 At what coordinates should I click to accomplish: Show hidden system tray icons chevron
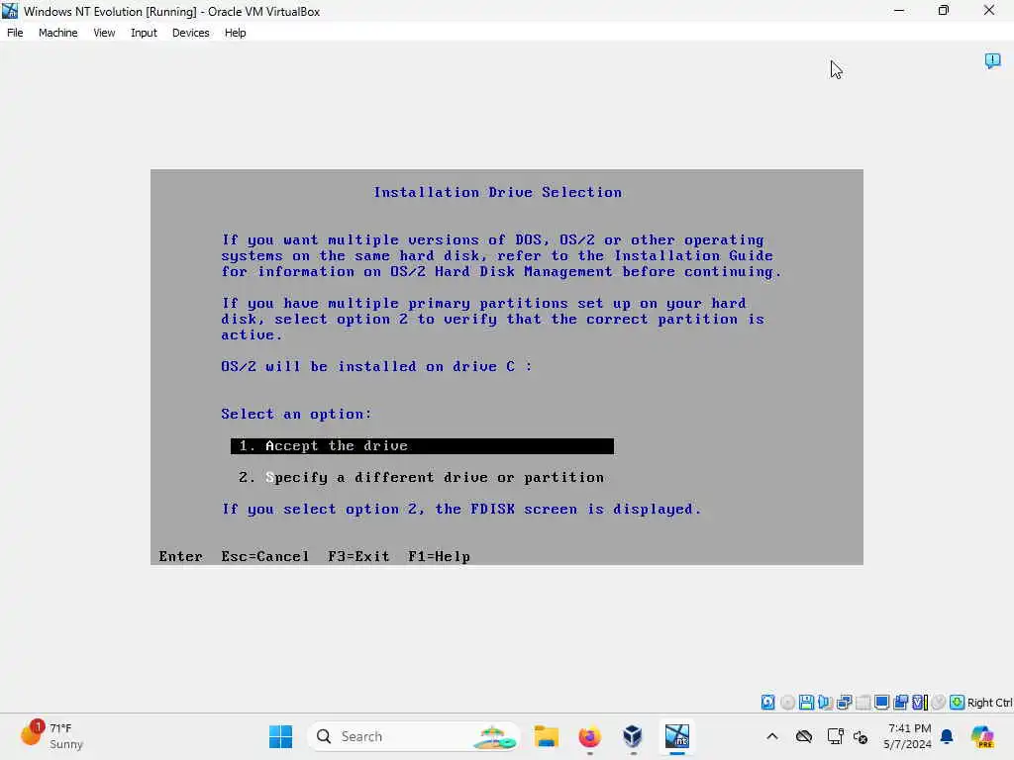[x=772, y=736]
